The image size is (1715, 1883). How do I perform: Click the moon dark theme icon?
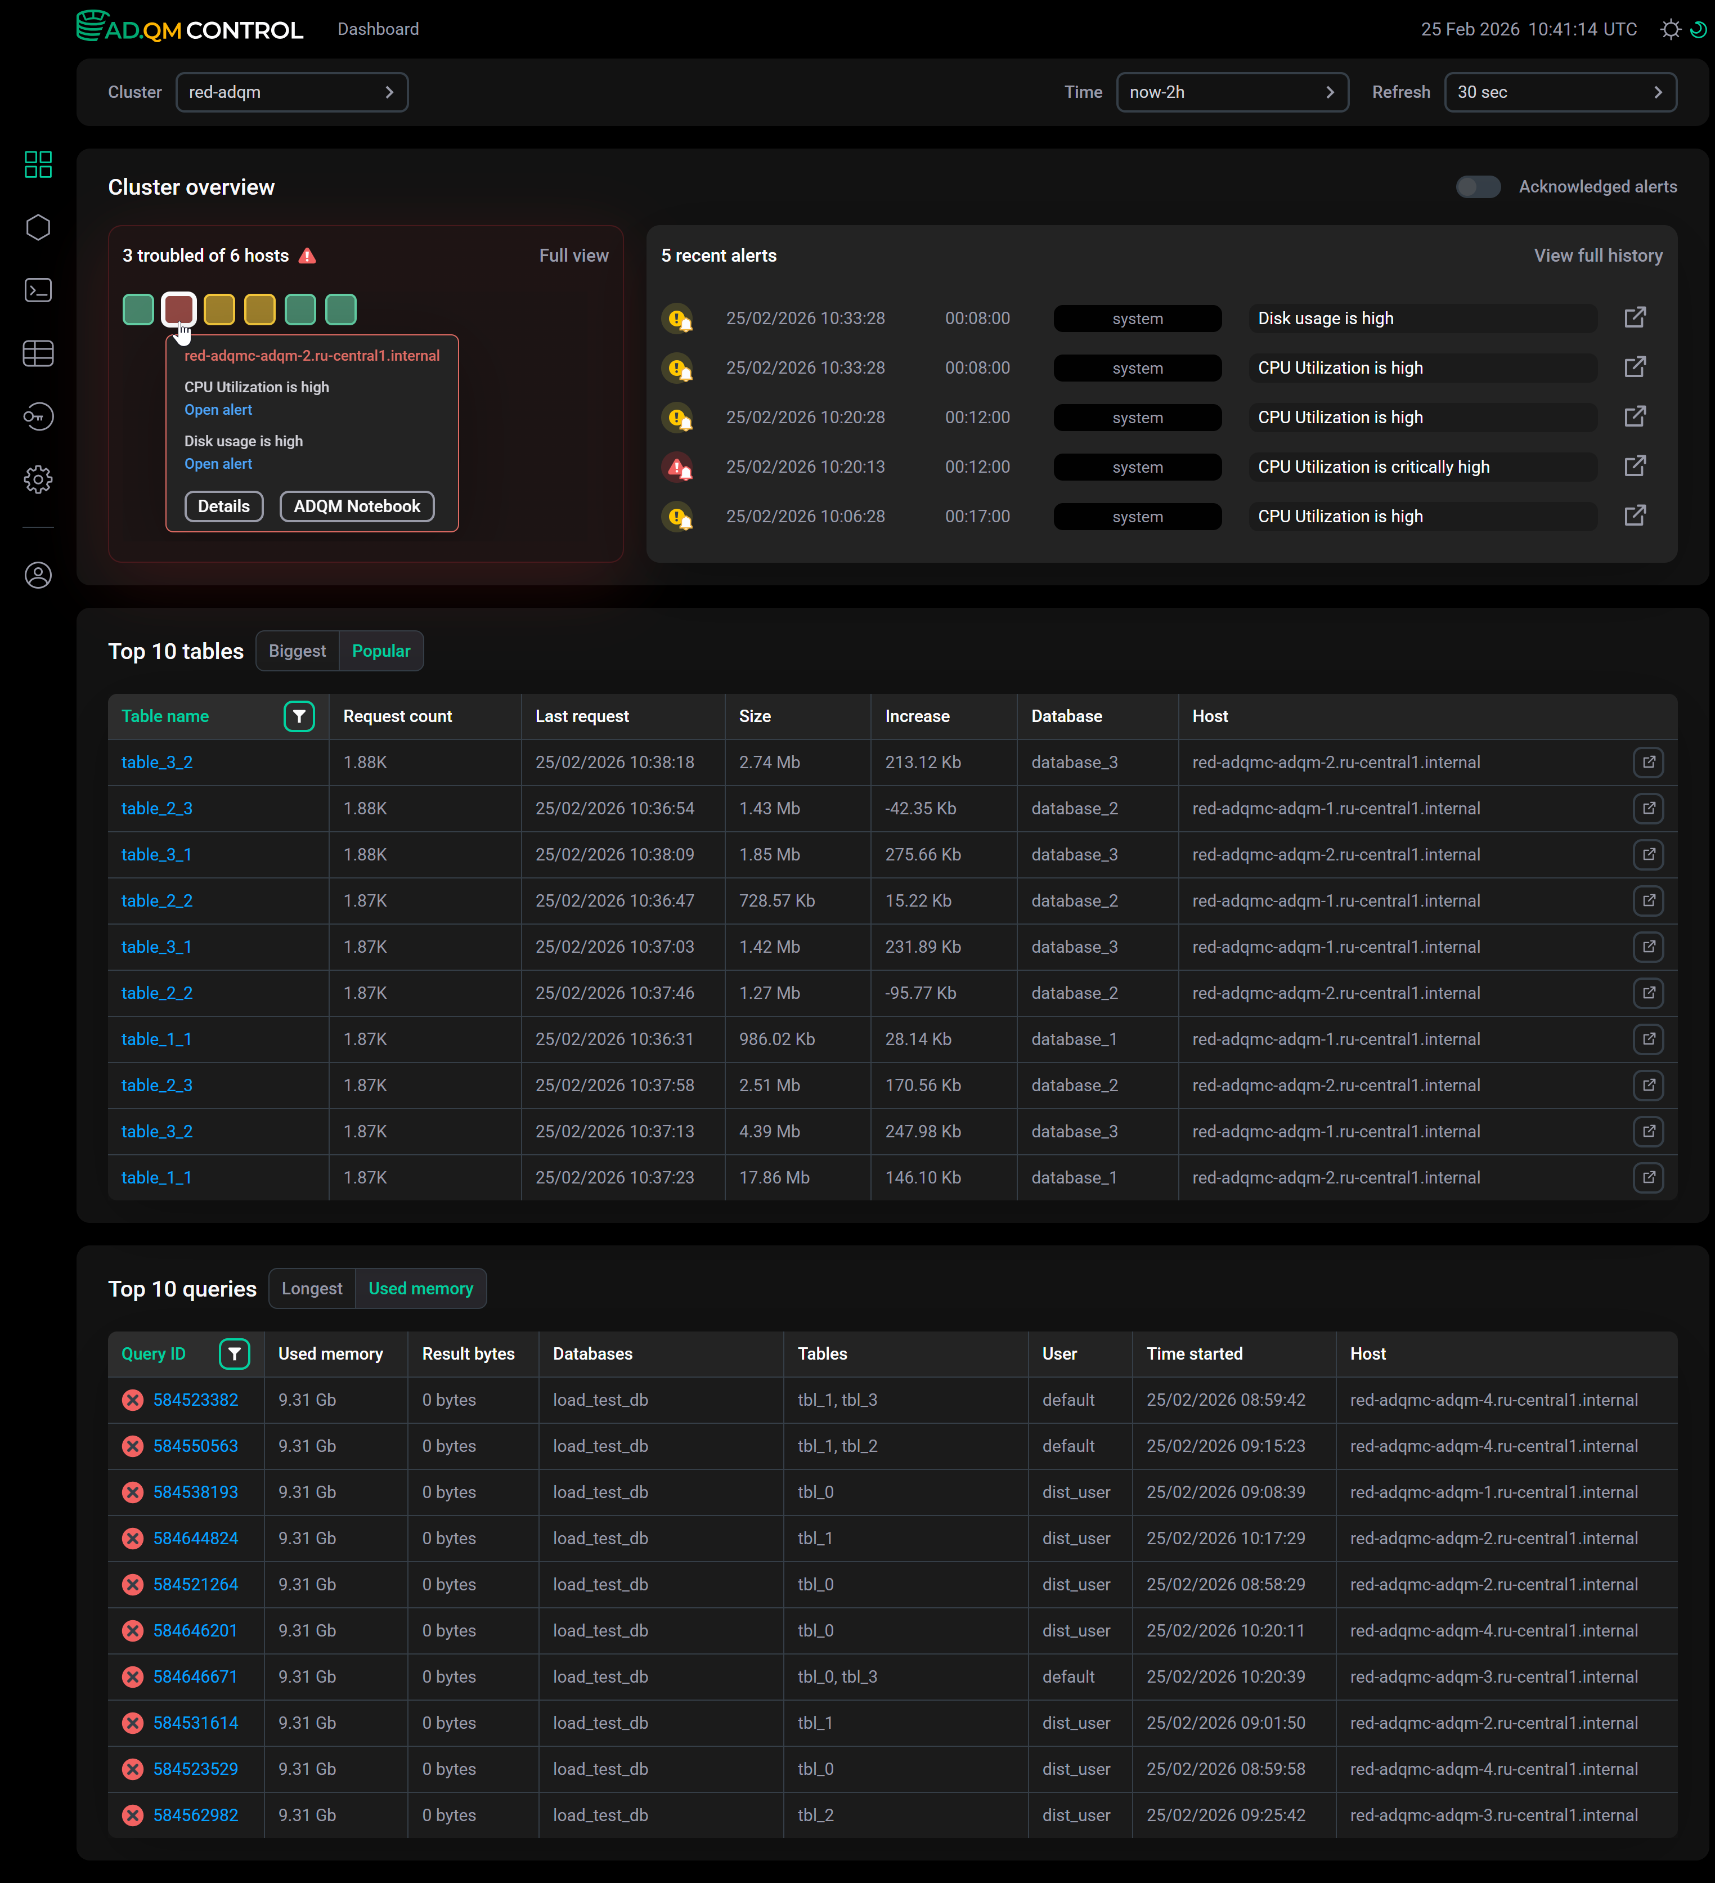click(1698, 29)
